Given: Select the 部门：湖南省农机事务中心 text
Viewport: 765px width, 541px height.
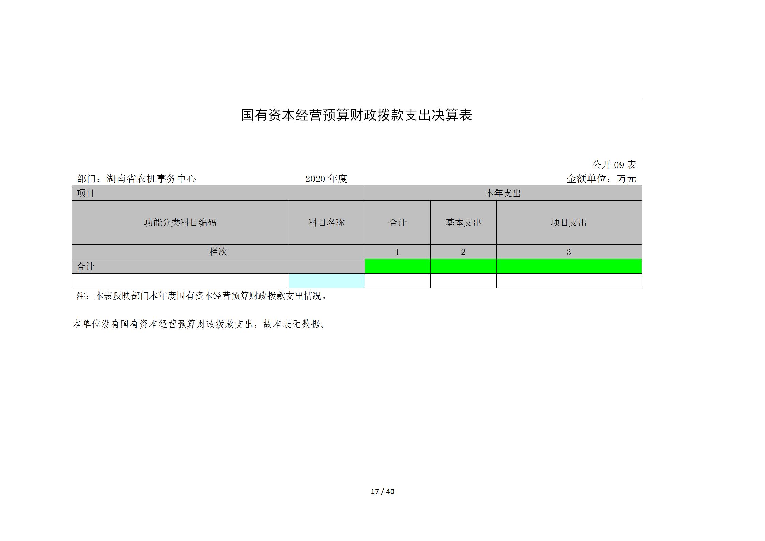Looking at the screenshot, I should (136, 179).
